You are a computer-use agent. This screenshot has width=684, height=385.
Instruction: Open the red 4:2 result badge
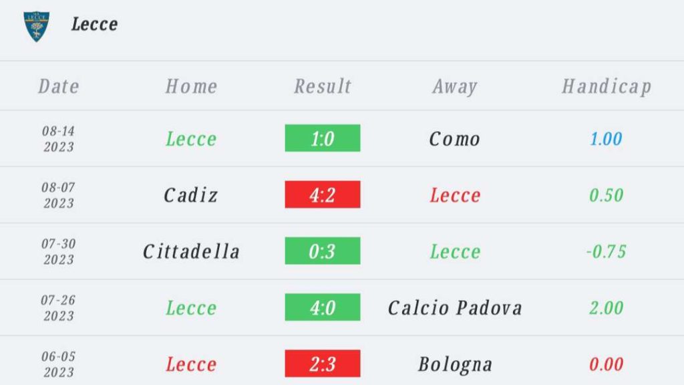pyautogui.click(x=323, y=195)
